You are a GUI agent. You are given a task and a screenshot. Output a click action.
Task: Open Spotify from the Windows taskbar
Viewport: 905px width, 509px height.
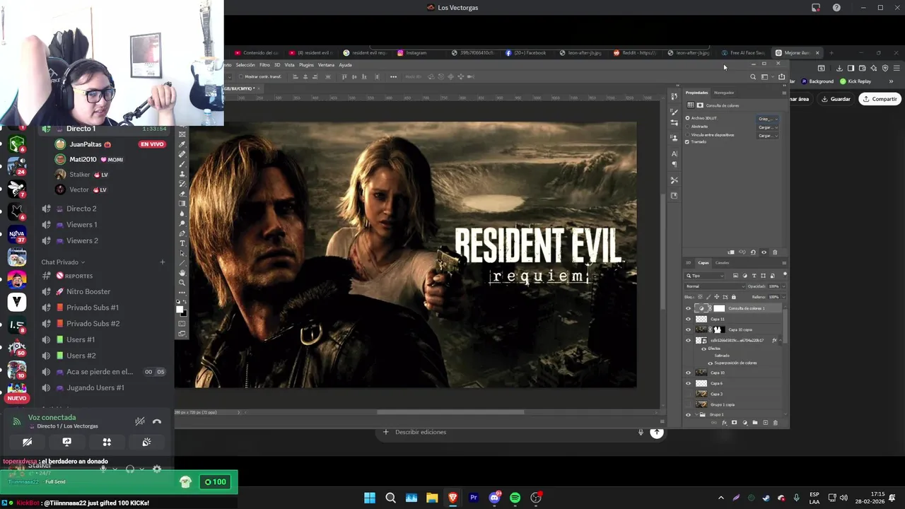[x=515, y=498]
